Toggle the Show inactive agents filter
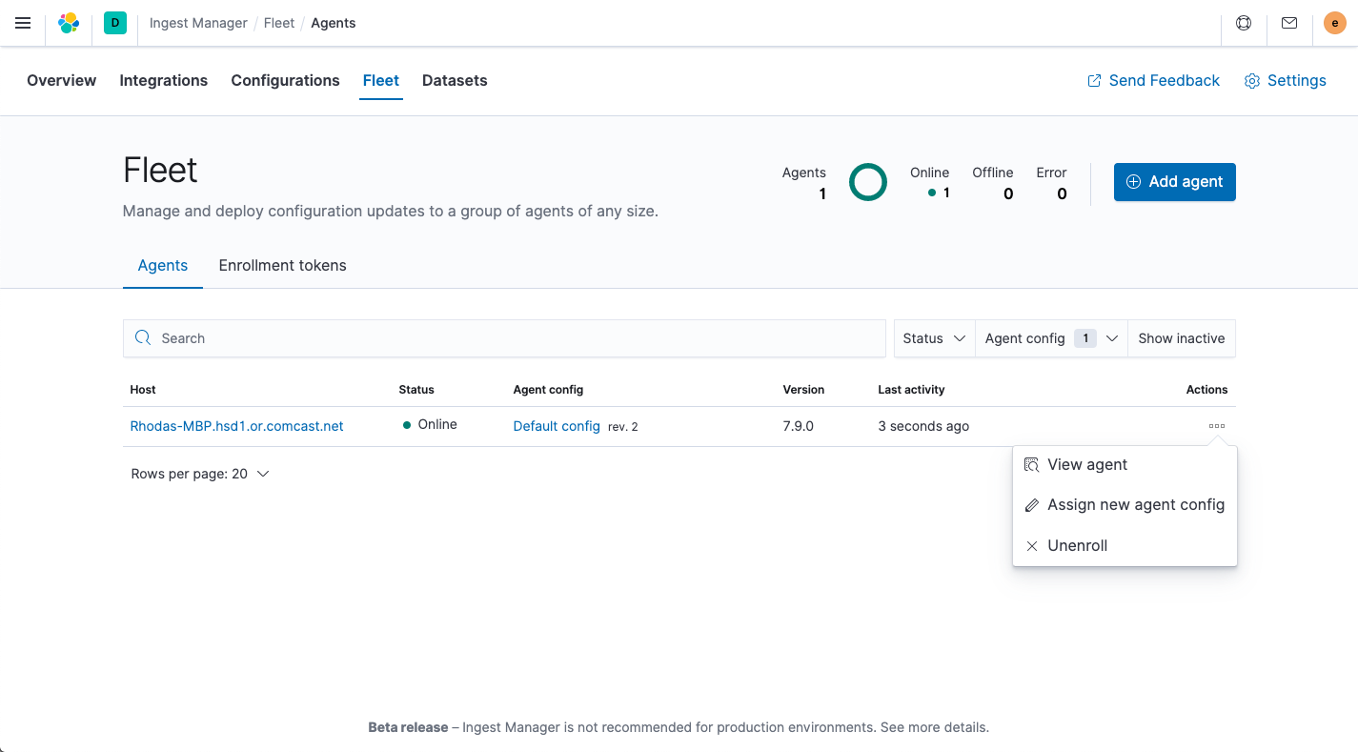The image size is (1358, 752). pyautogui.click(x=1182, y=337)
